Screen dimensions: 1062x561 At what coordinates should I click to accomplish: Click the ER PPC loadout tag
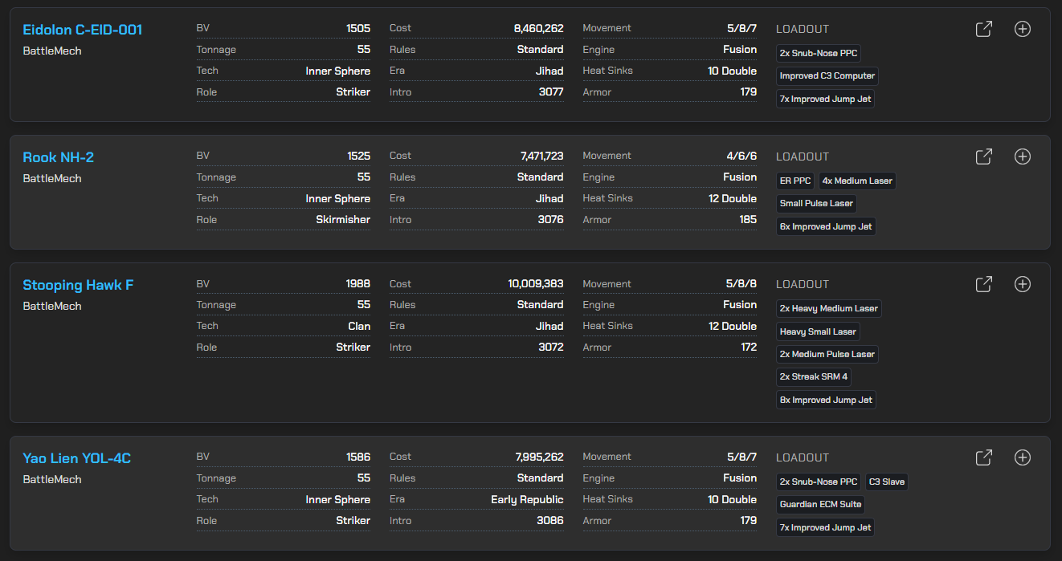[x=795, y=181]
